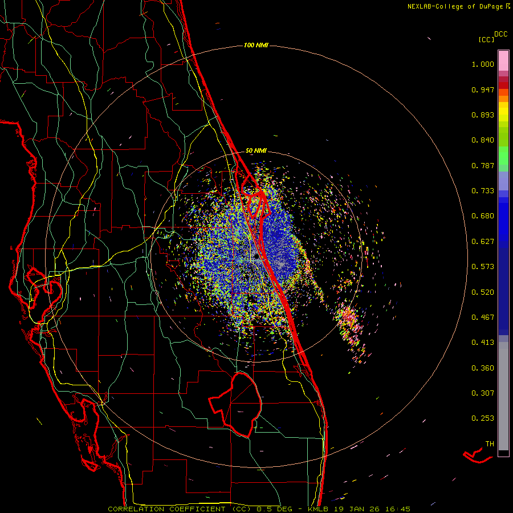Click the CORRELATION COEFFICIENT caption at bottom
Viewport: 513px width, 513px height.
click(259, 509)
